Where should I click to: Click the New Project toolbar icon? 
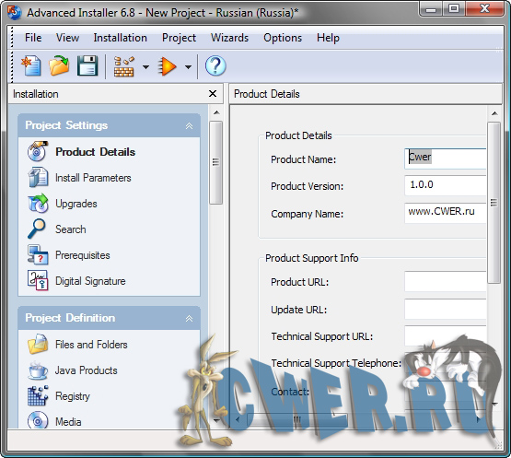coord(31,65)
